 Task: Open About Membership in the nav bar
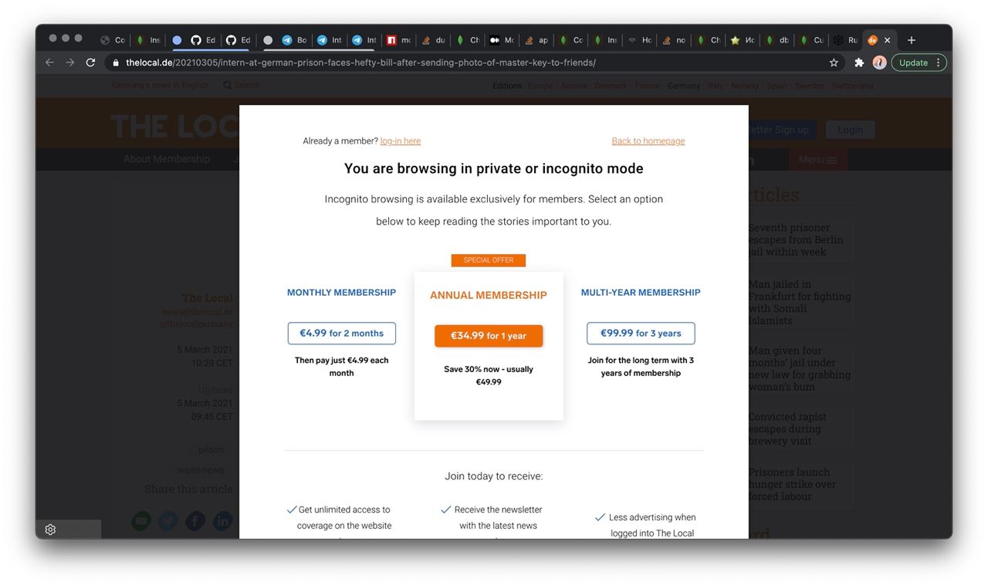pyautogui.click(x=167, y=159)
